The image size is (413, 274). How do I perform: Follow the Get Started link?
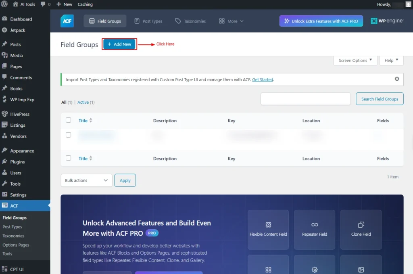pyautogui.click(x=263, y=79)
